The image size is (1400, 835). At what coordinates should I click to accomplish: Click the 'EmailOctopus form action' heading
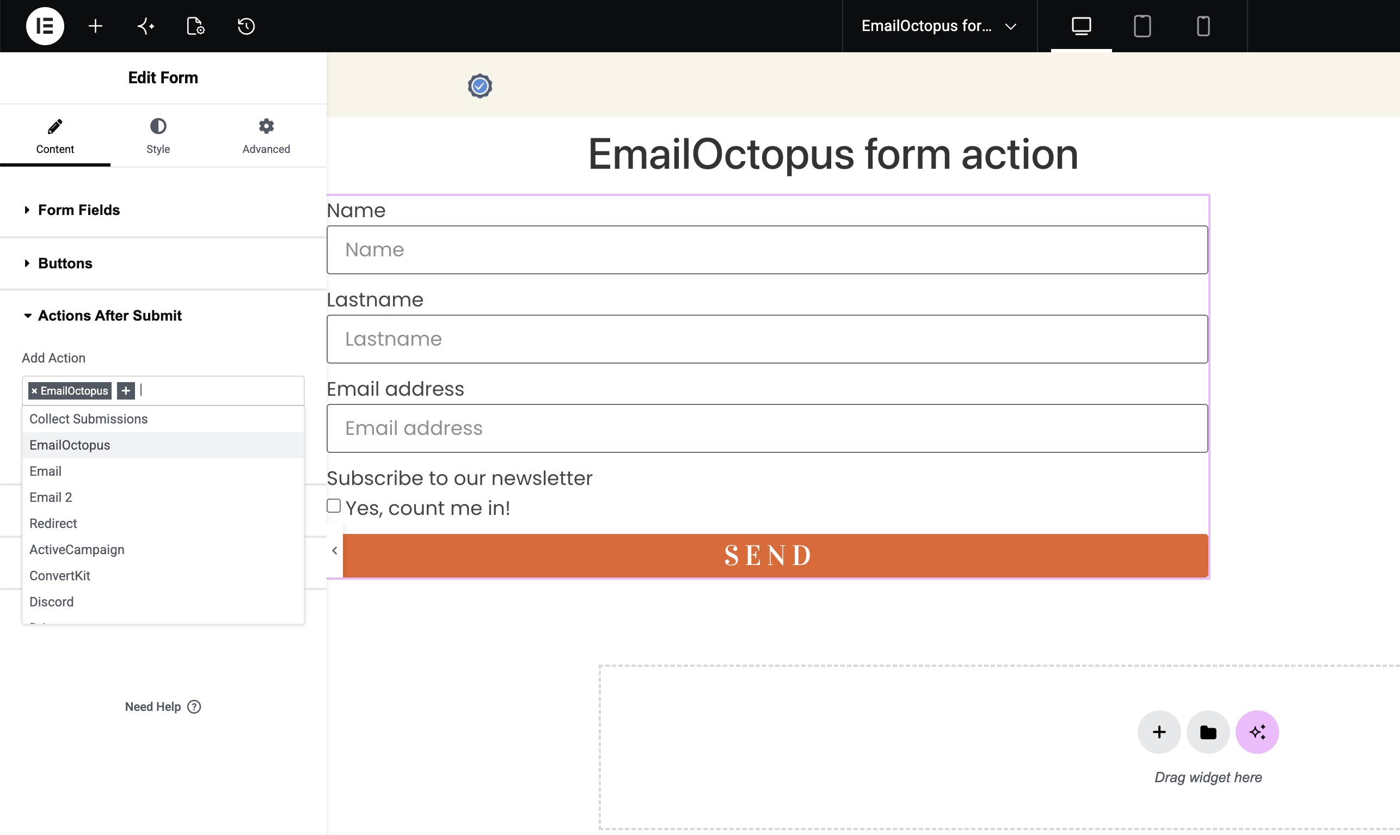point(833,154)
